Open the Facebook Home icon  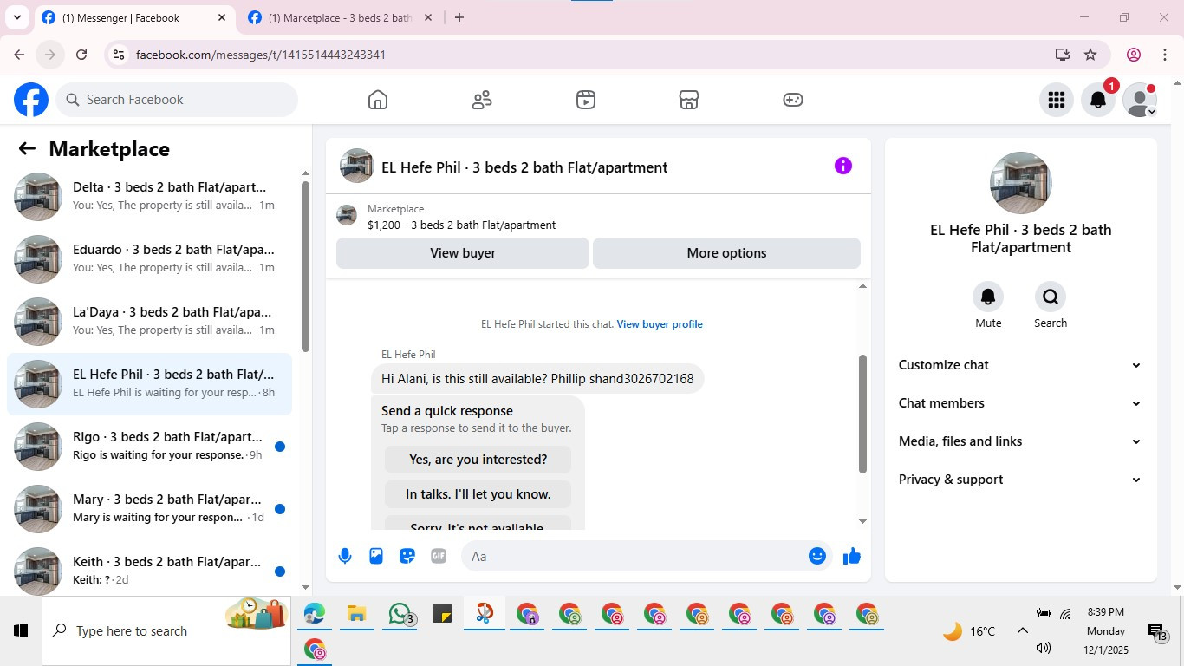377,100
